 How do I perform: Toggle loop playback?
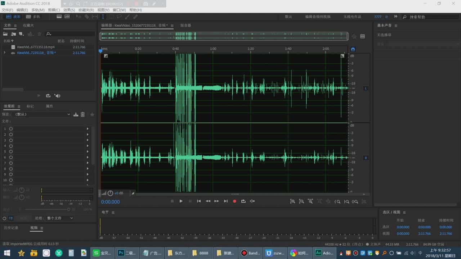point(243,201)
